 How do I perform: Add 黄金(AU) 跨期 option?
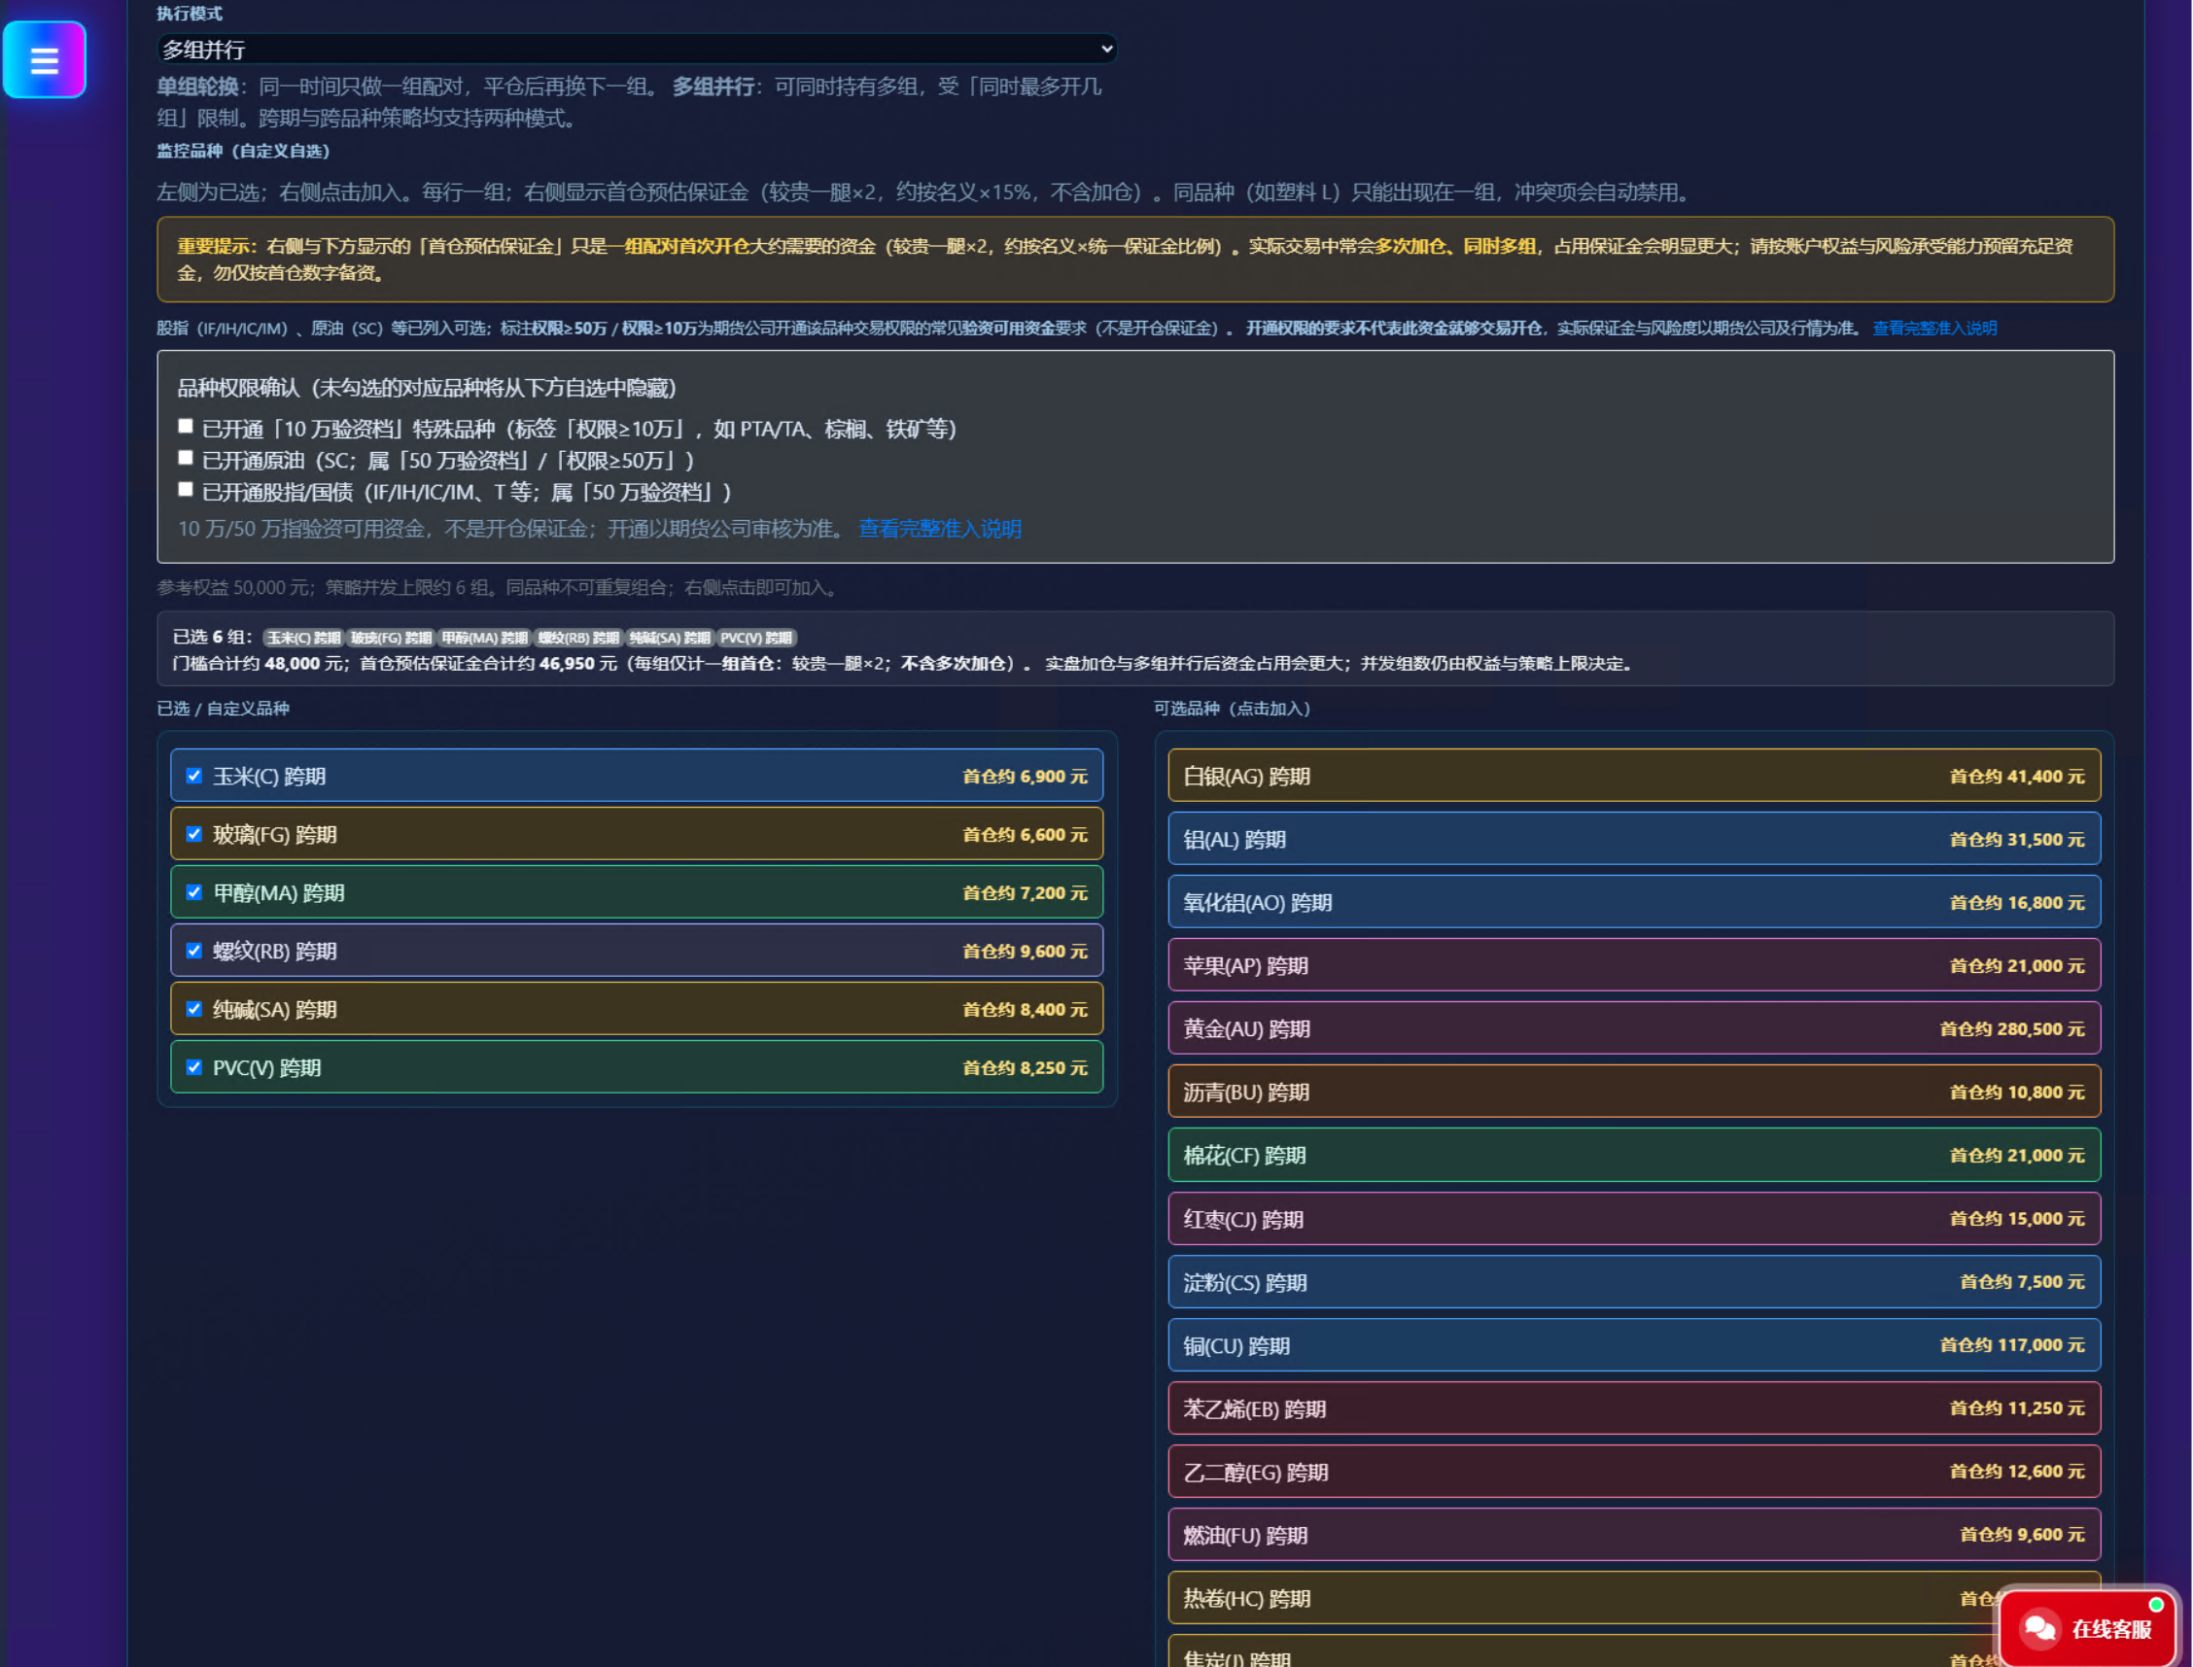pyautogui.click(x=1634, y=1029)
